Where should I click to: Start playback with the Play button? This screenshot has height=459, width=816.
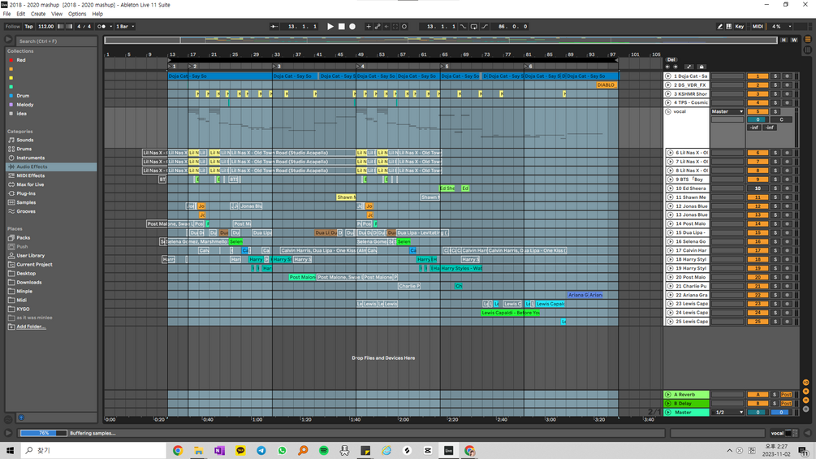330,27
